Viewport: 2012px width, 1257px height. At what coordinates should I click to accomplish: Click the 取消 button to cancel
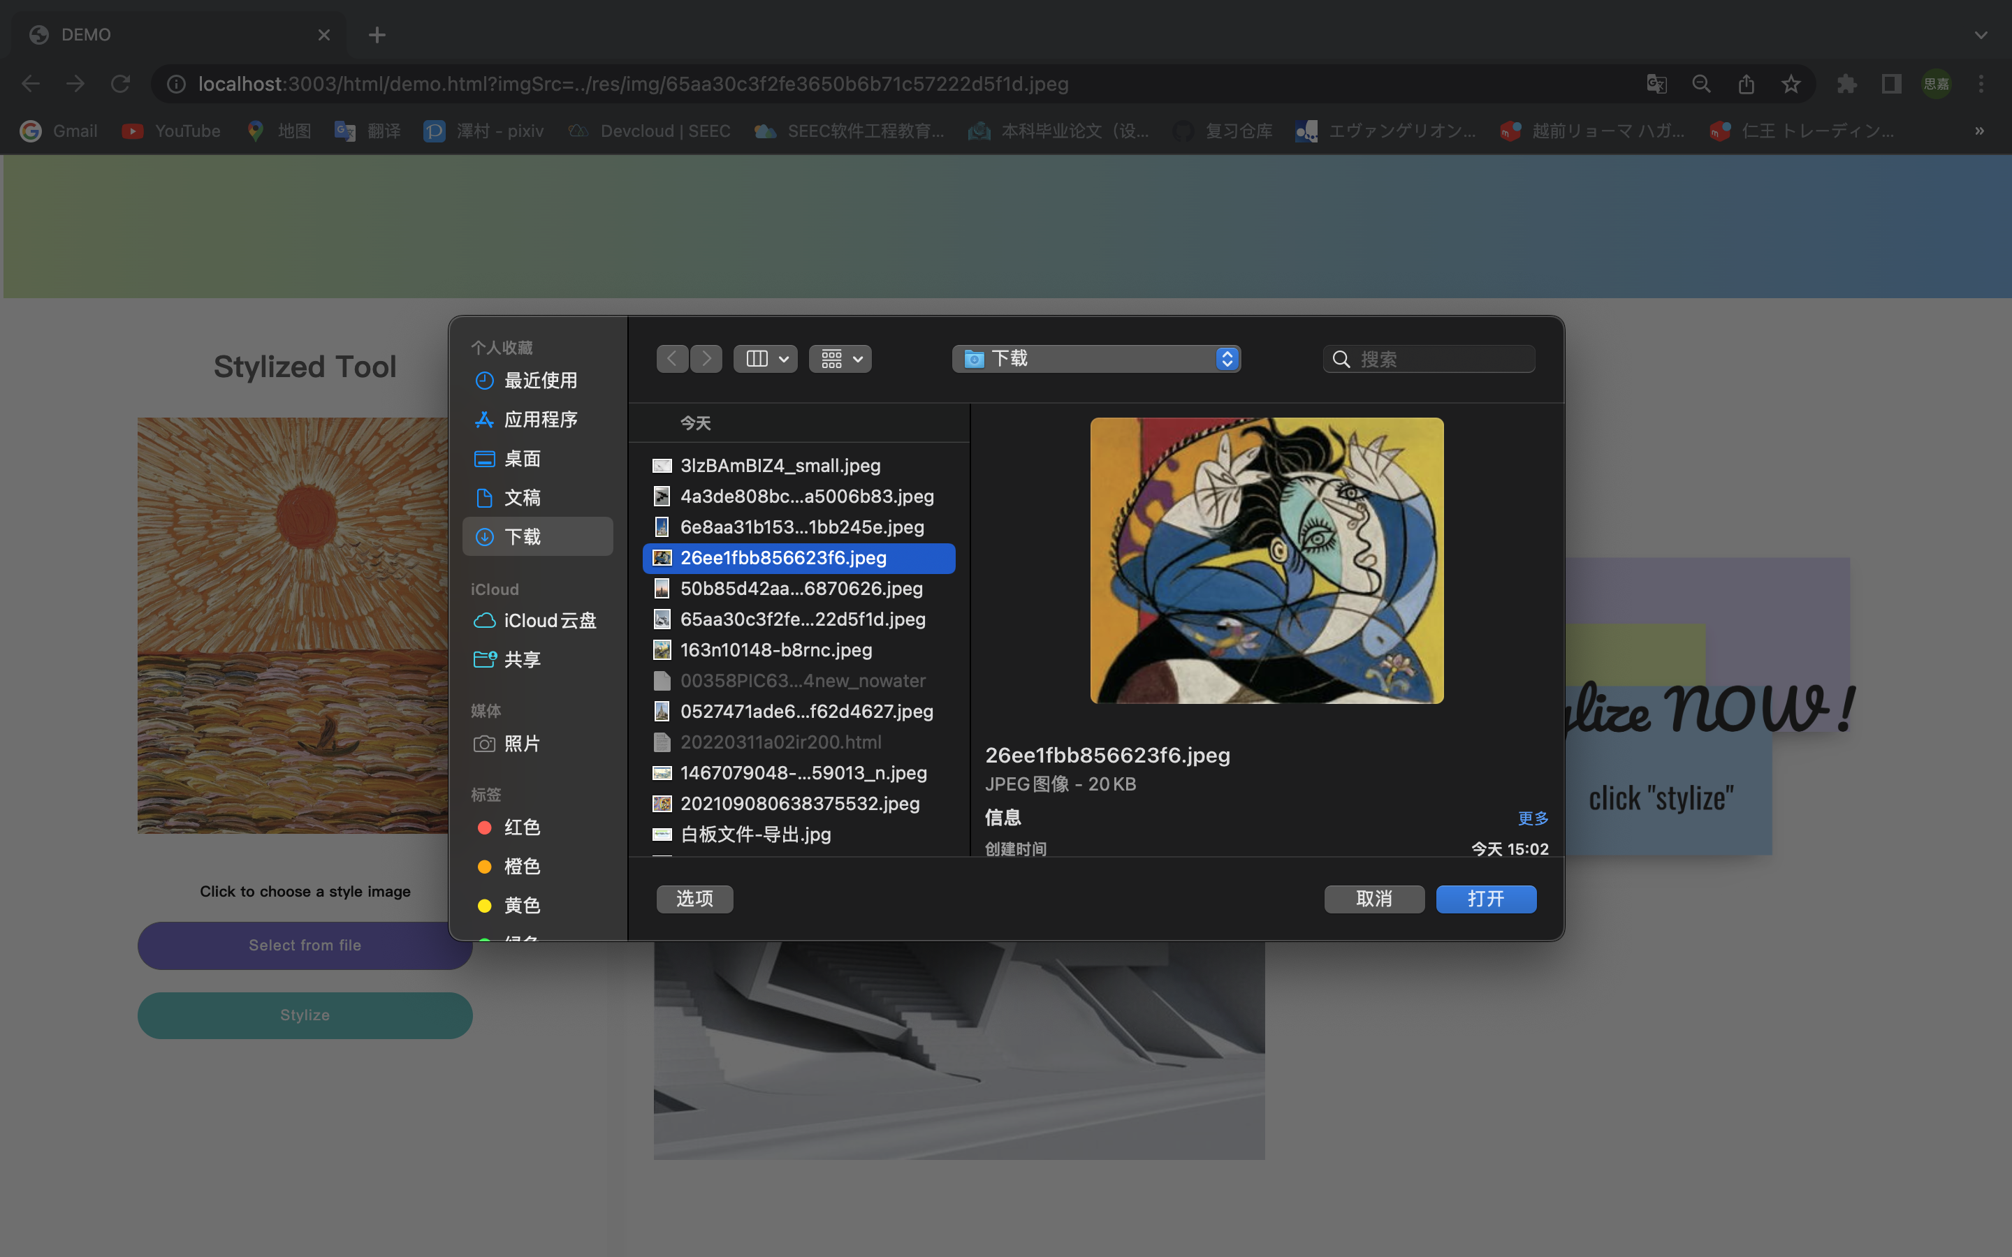[x=1373, y=899]
